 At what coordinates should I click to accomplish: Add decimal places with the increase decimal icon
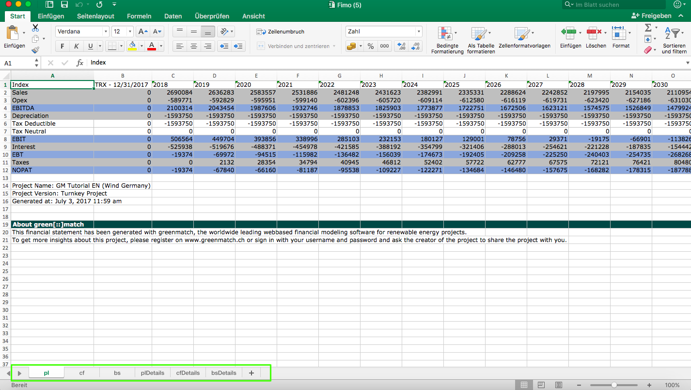pos(401,46)
